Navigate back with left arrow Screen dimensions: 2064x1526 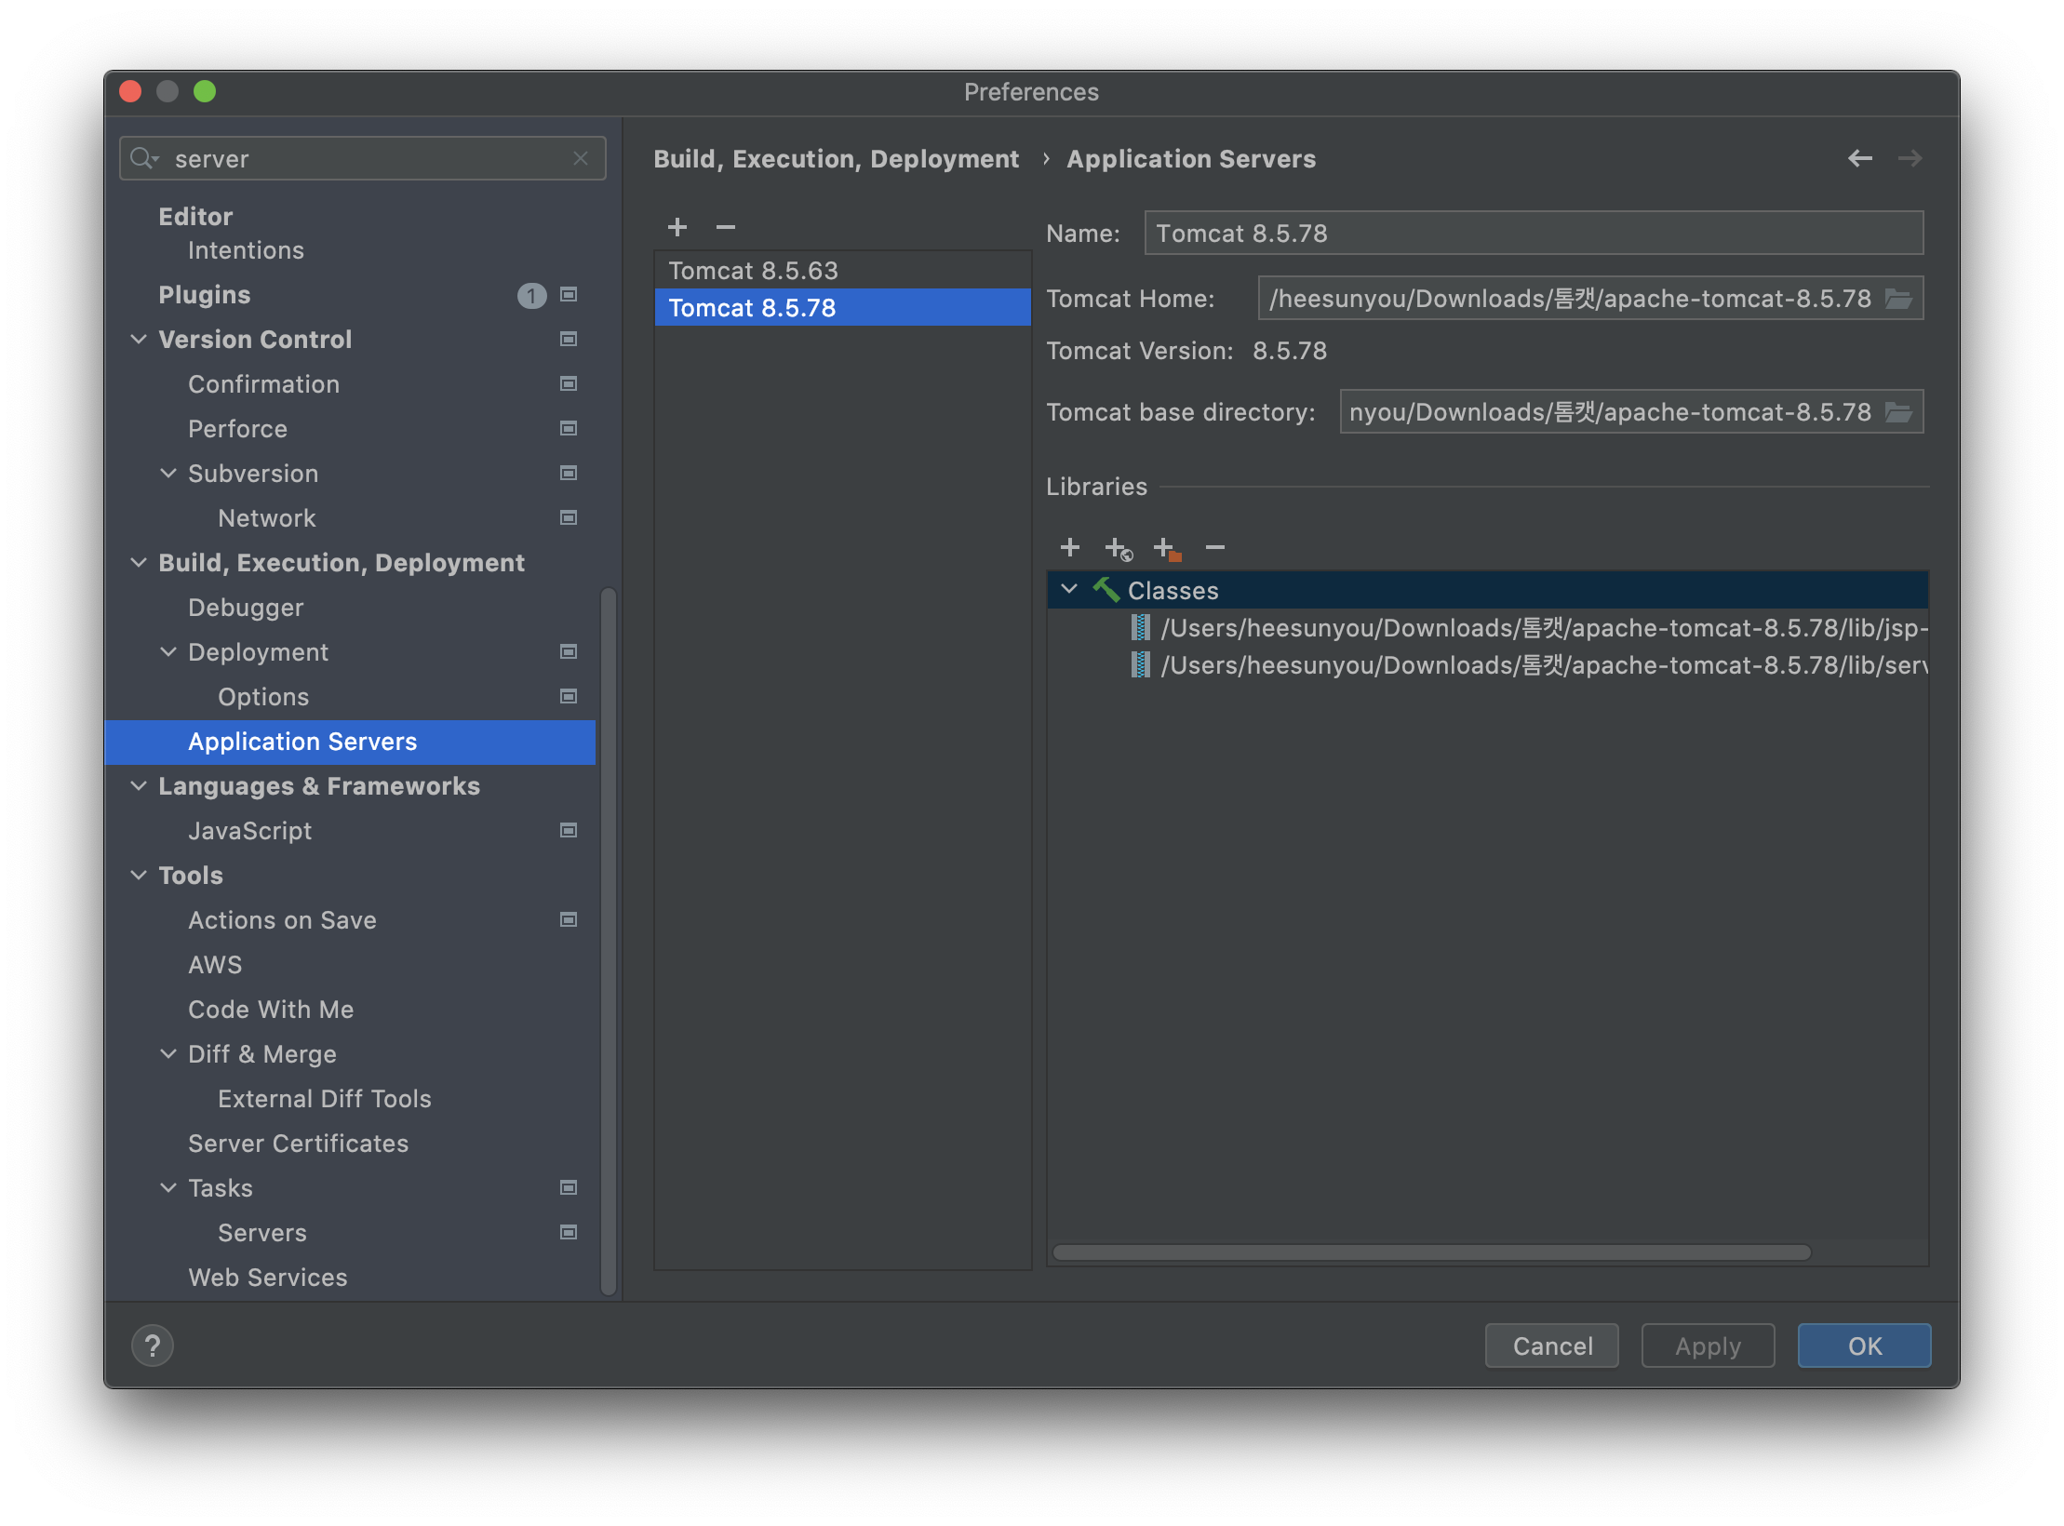[1859, 159]
